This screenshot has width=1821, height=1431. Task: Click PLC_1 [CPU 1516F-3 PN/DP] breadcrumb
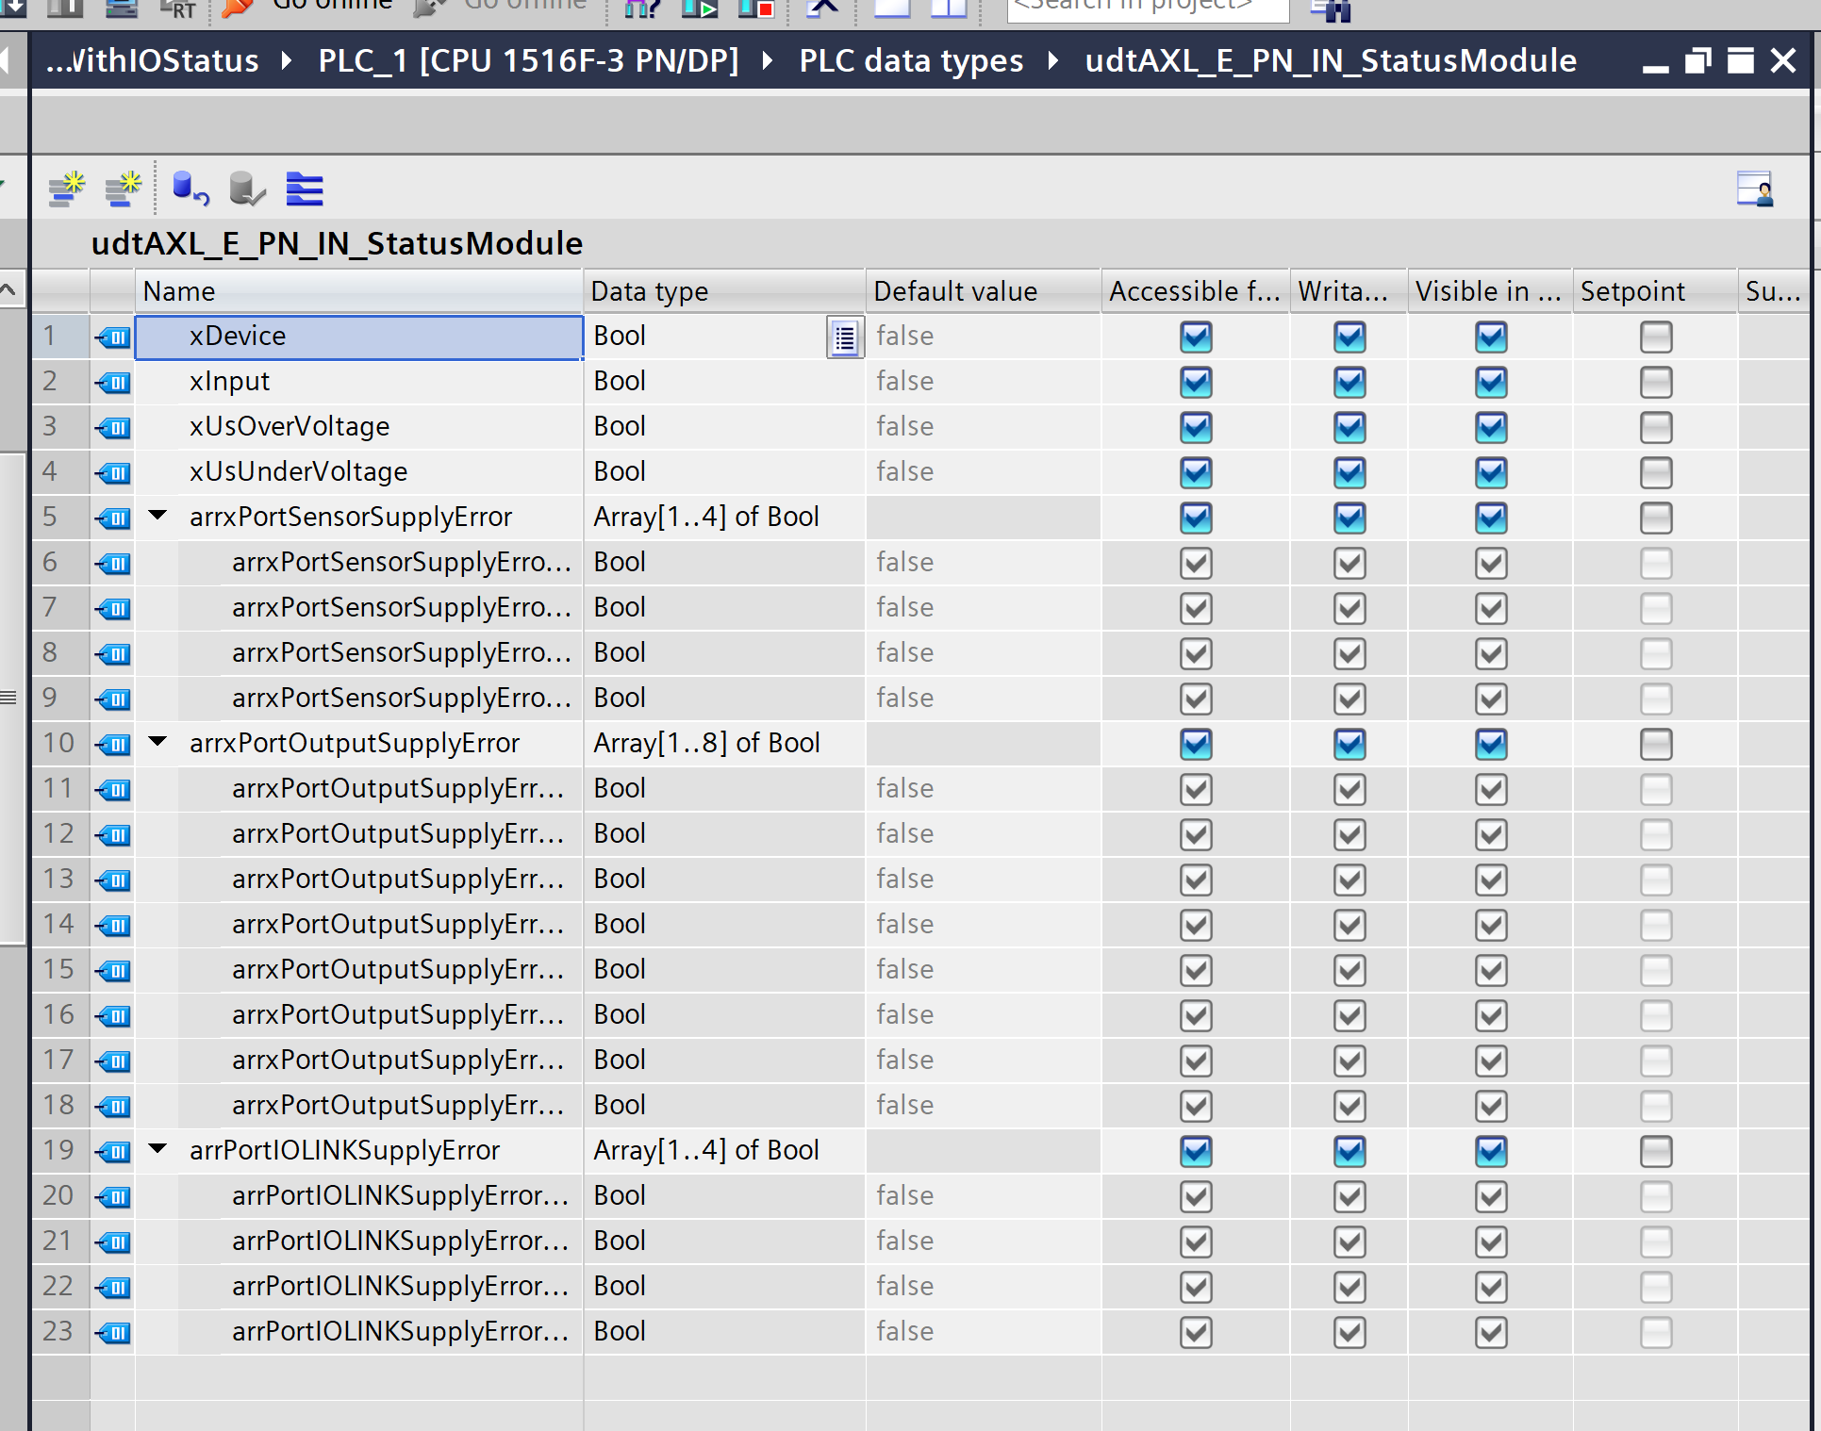click(x=528, y=61)
